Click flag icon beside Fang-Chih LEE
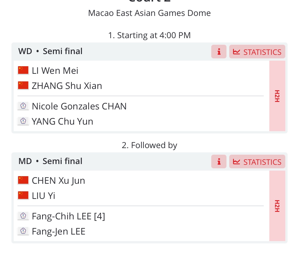The width and height of the screenshot is (299, 254). [23, 216]
